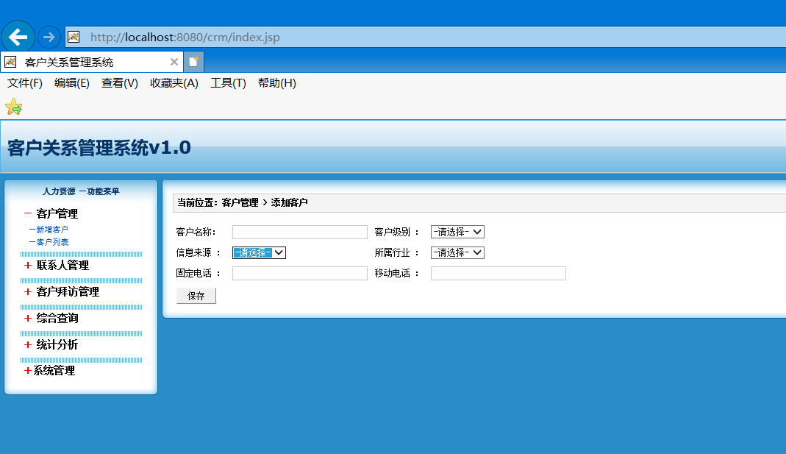
Task: Click the 固定电话 input field
Action: coord(300,274)
